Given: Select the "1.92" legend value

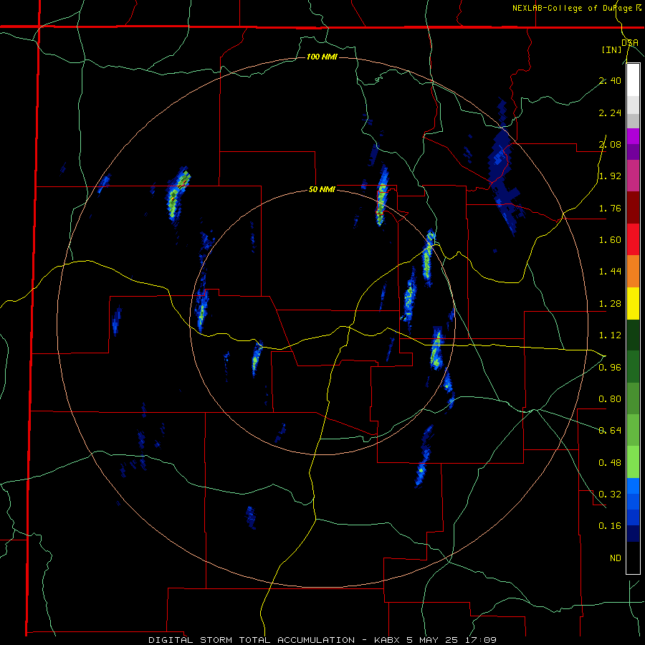Looking at the screenshot, I should click(x=610, y=176).
